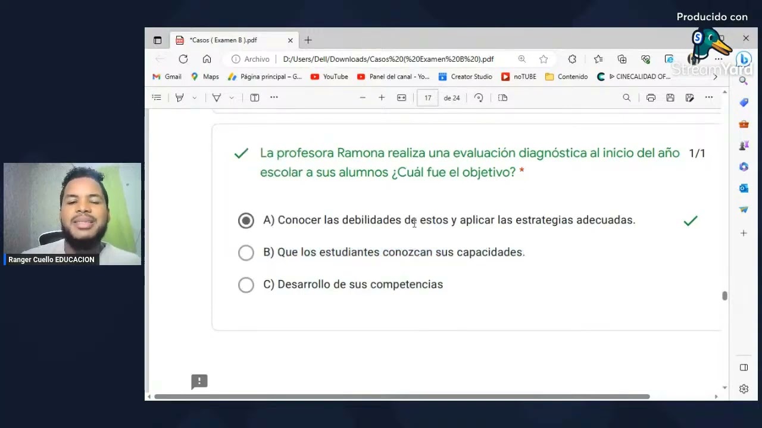Open the favorites list icon
This screenshot has height=428, width=762.
tap(598, 59)
